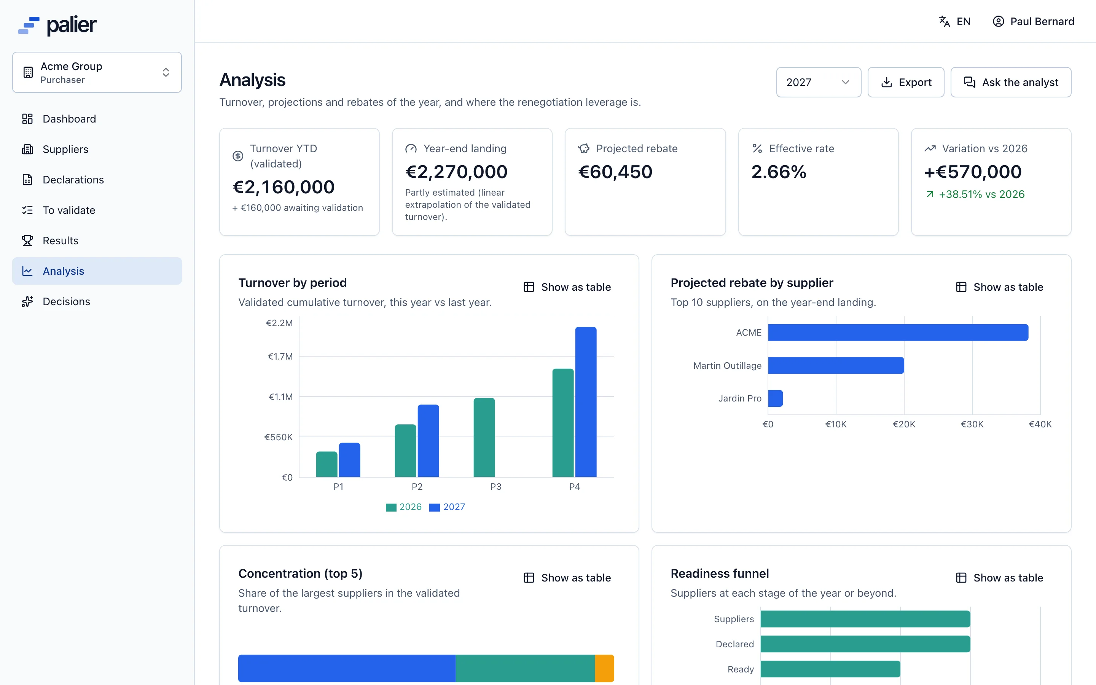Click the blue segment of concentration bar

tap(347, 668)
